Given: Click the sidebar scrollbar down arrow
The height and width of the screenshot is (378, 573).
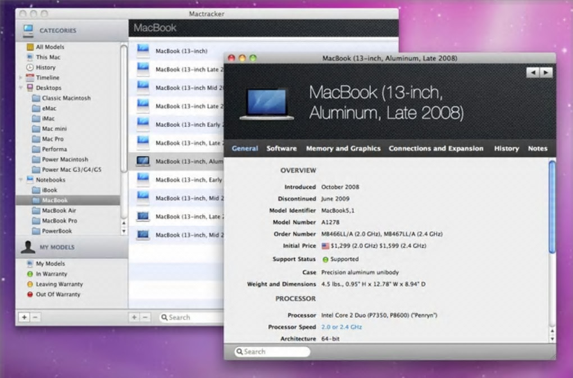Looking at the screenshot, I should pos(124,231).
